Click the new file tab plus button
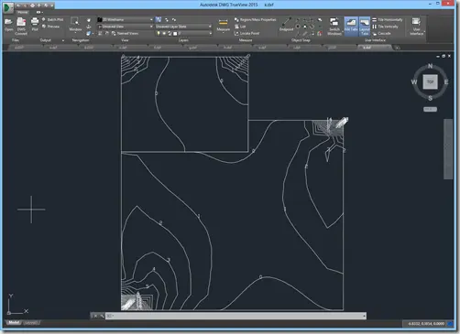460x334 pixels. point(397,48)
